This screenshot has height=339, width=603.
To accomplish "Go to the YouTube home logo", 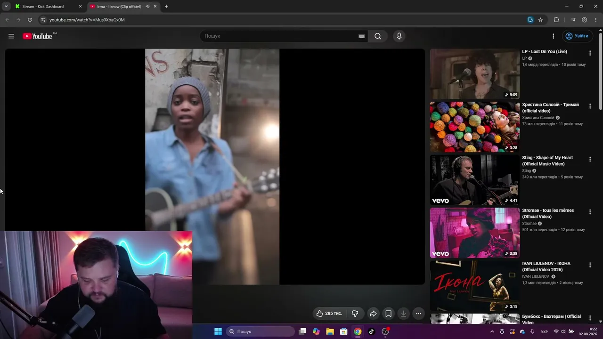I will [x=37, y=36].
